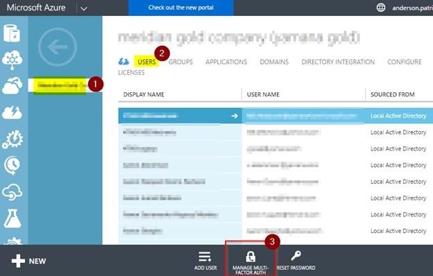Click the back arrow circle button
Image resolution: width=433 pixels, height=276 pixels.
58,47
